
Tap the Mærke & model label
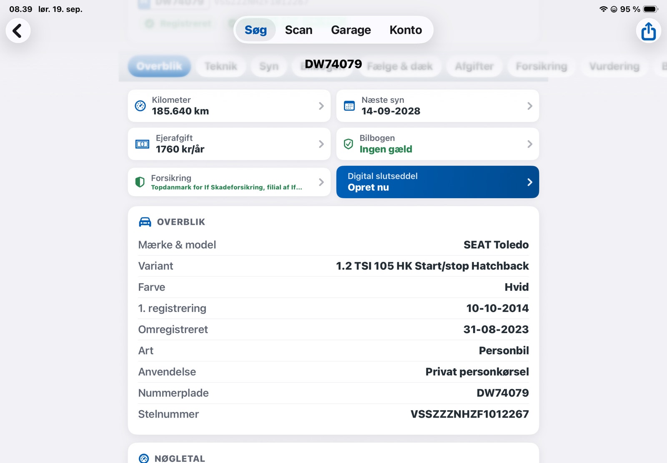[x=177, y=245]
